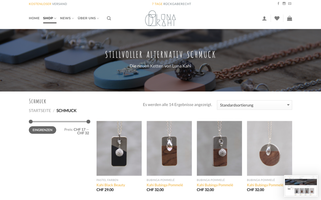321x200 pixels.
Task: Click the email envelope icon
Action: [290, 3]
